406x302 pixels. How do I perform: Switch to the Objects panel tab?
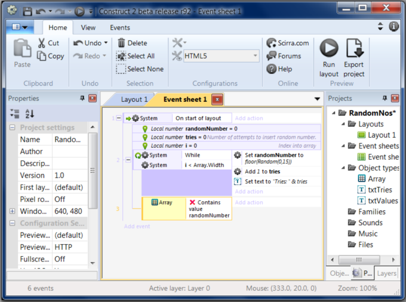pos(339,273)
